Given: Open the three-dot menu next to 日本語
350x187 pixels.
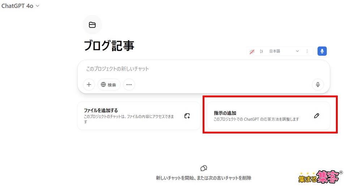Looking at the screenshot, I should (307, 51).
